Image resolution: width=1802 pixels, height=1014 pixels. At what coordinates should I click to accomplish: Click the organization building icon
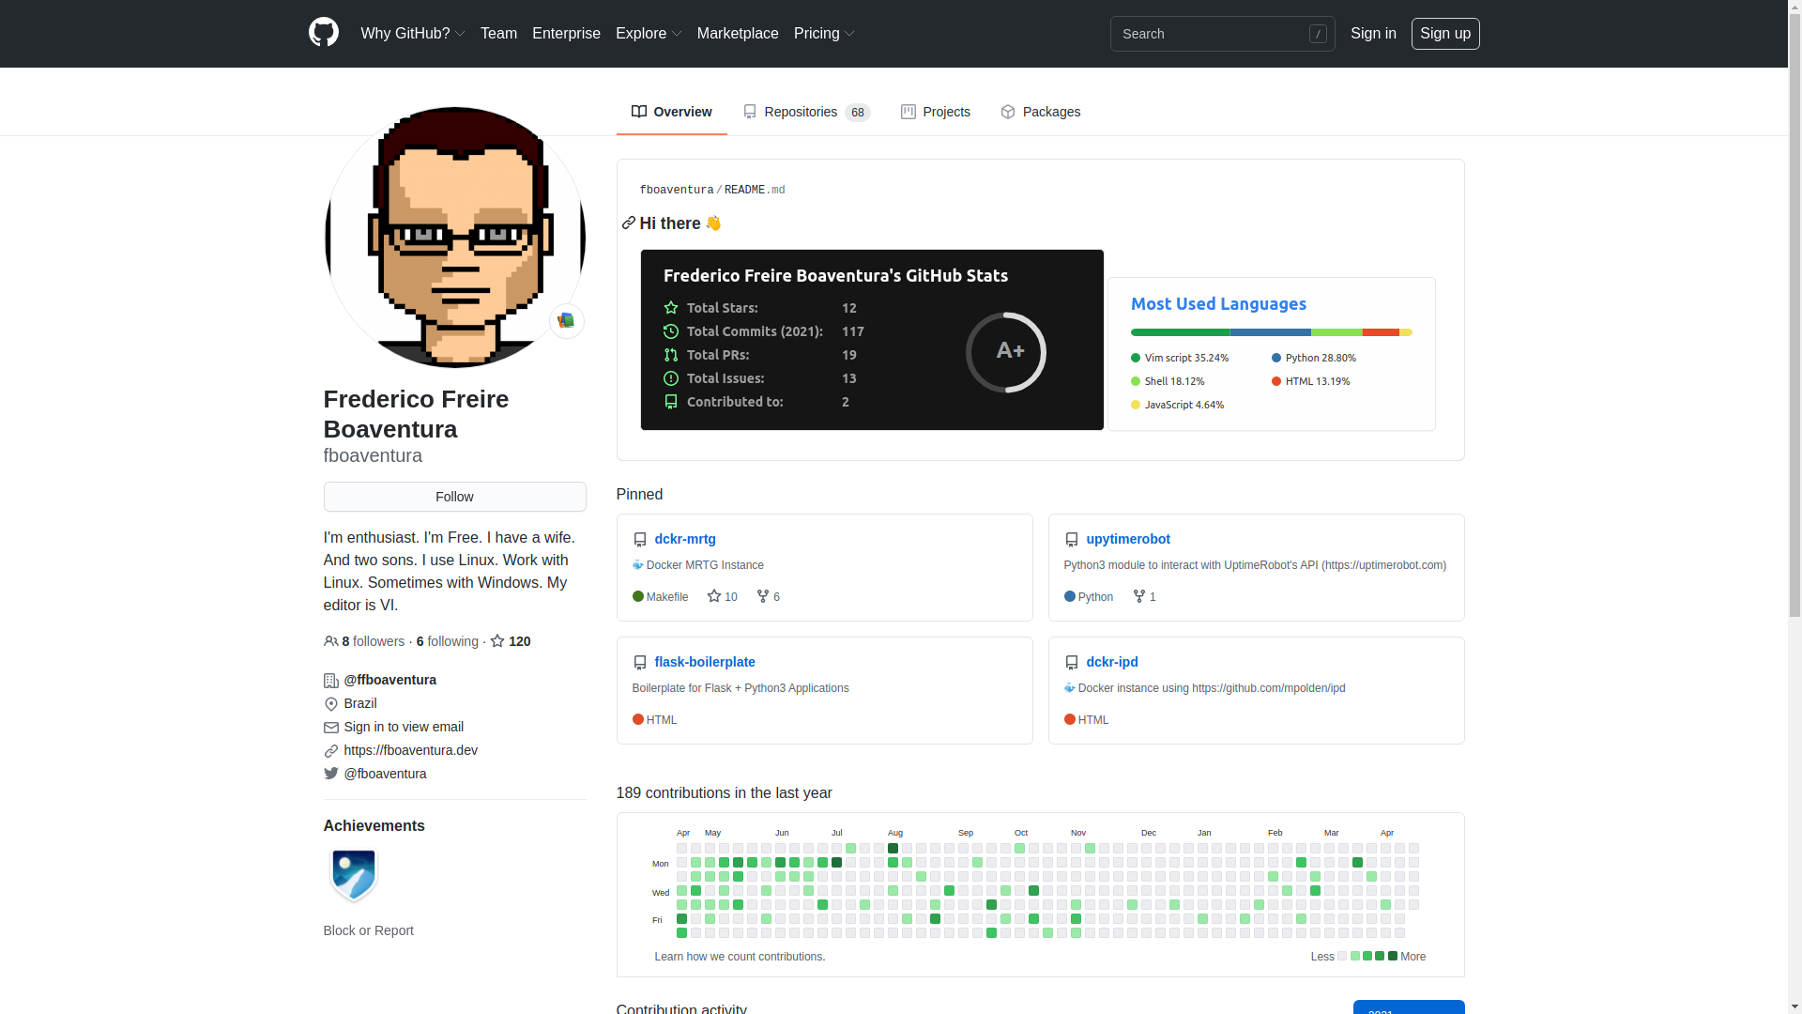pos(330,681)
